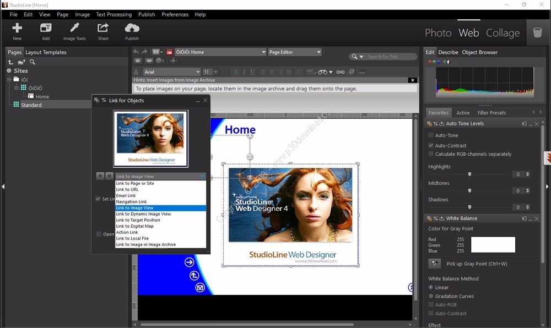The image size is (551, 328).
Task: Click the blue arrow-right icon on the page
Action: [189, 262]
